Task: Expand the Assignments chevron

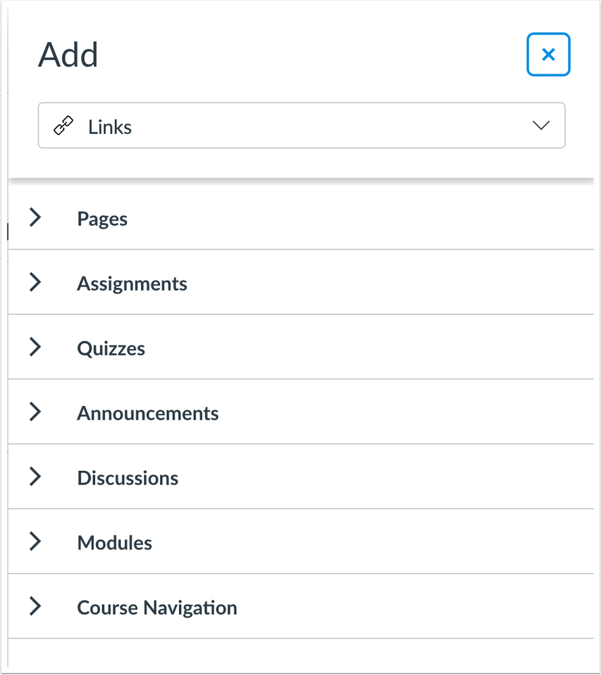Action: [35, 282]
